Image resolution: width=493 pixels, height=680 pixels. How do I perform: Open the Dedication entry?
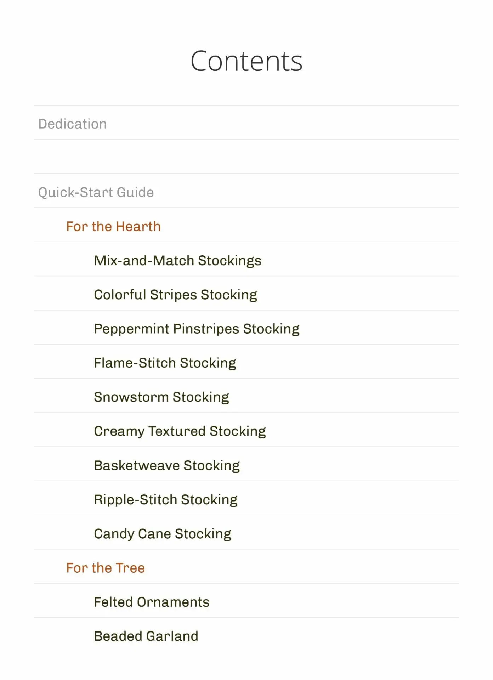click(72, 124)
